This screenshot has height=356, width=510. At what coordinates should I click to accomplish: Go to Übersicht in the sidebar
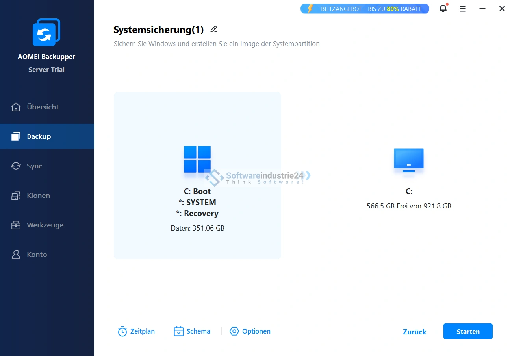[43, 107]
